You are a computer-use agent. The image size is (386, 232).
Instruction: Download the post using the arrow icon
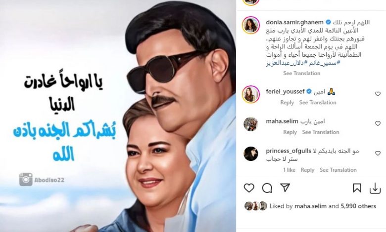click(375, 188)
